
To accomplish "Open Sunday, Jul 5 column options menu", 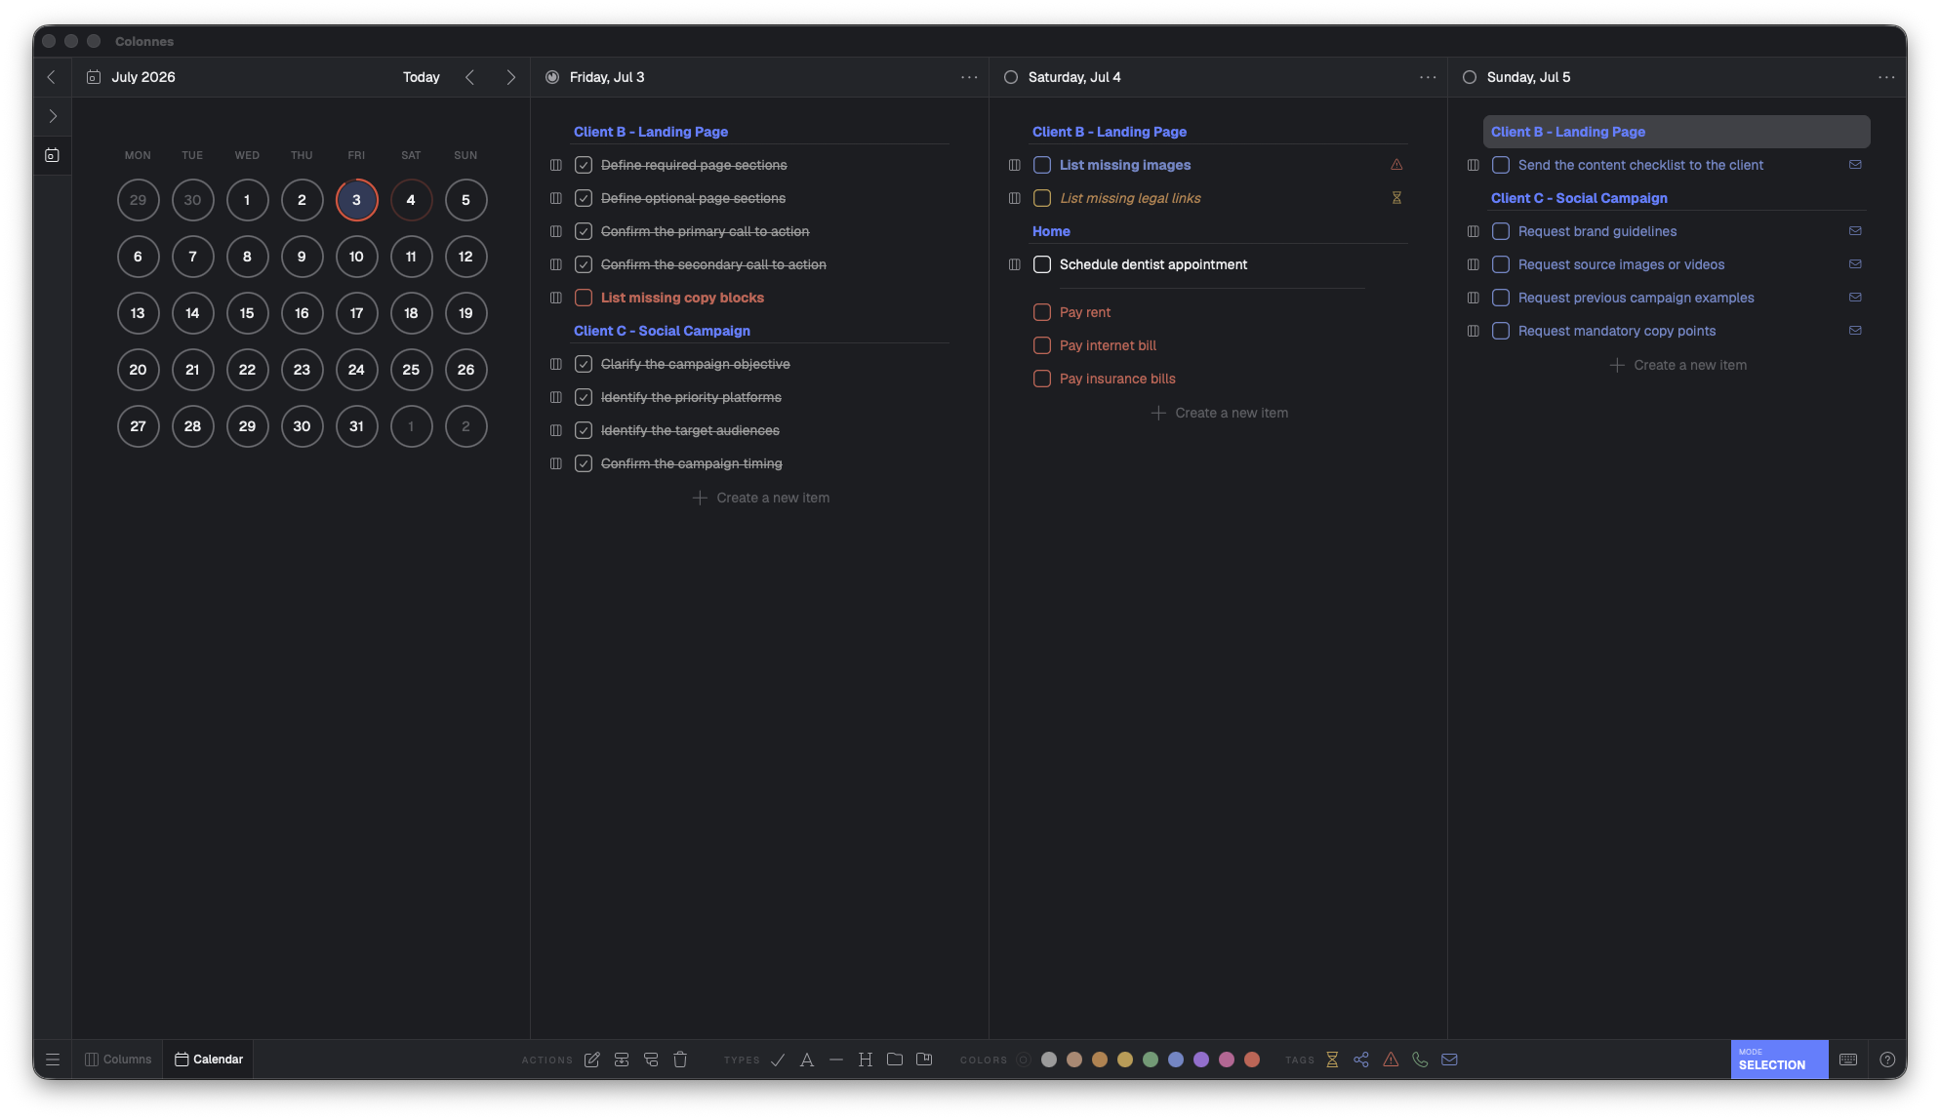I will click(x=1886, y=77).
